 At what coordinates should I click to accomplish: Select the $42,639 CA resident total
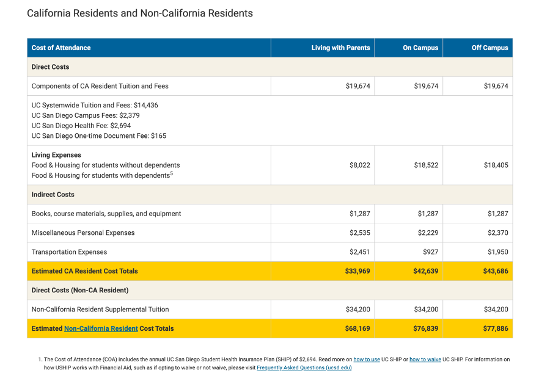425,271
